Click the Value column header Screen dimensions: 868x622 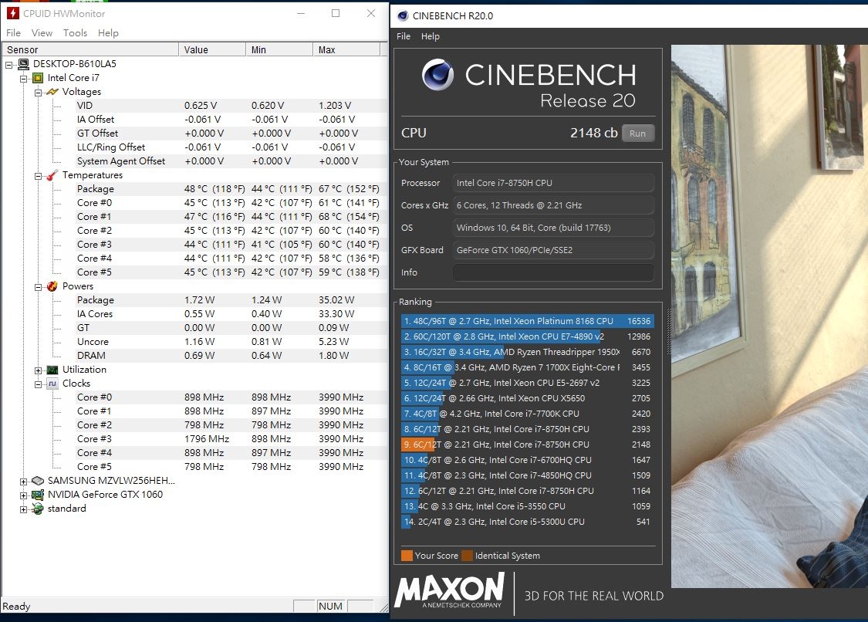[x=212, y=50]
